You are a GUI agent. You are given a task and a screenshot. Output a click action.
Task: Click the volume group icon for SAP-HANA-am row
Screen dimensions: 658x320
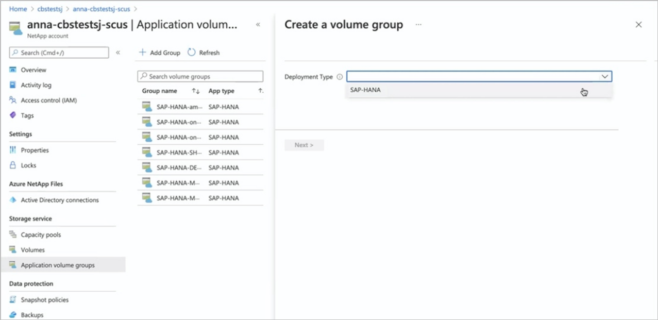[147, 107]
